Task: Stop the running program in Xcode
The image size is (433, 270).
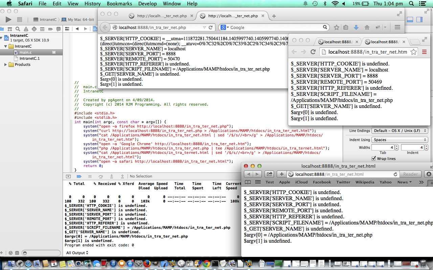Action: click(x=20, y=20)
